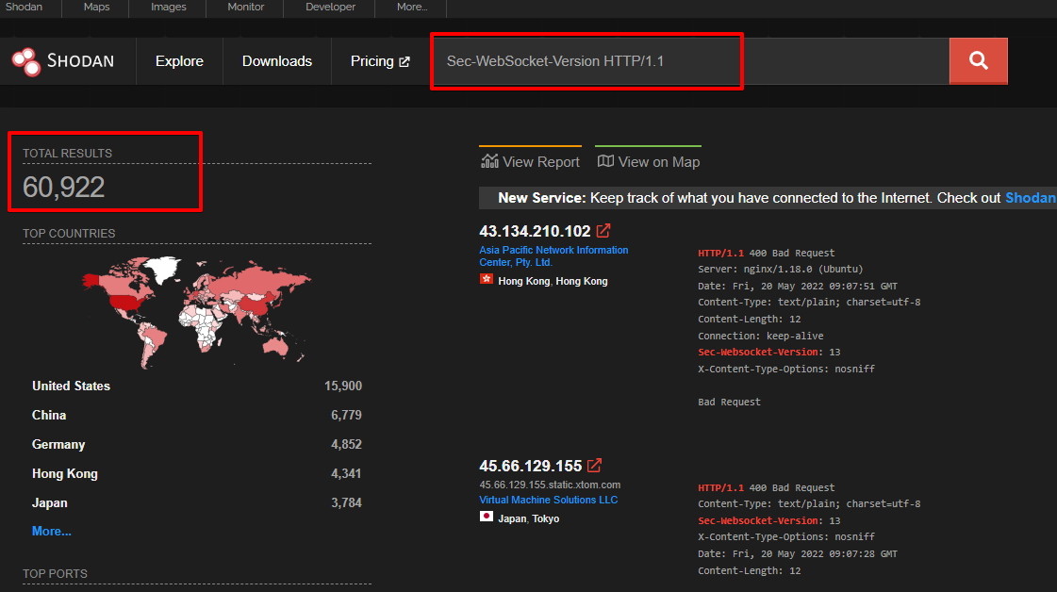This screenshot has height=592, width=1057.
Task: Go to the Explore page
Action: 179,61
